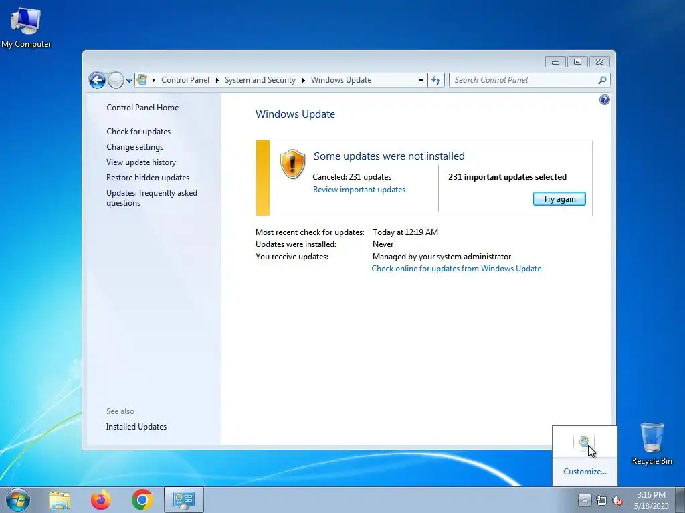Click the Control Panel address bar icon
The height and width of the screenshot is (513, 685).
pyautogui.click(x=142, y=80)
